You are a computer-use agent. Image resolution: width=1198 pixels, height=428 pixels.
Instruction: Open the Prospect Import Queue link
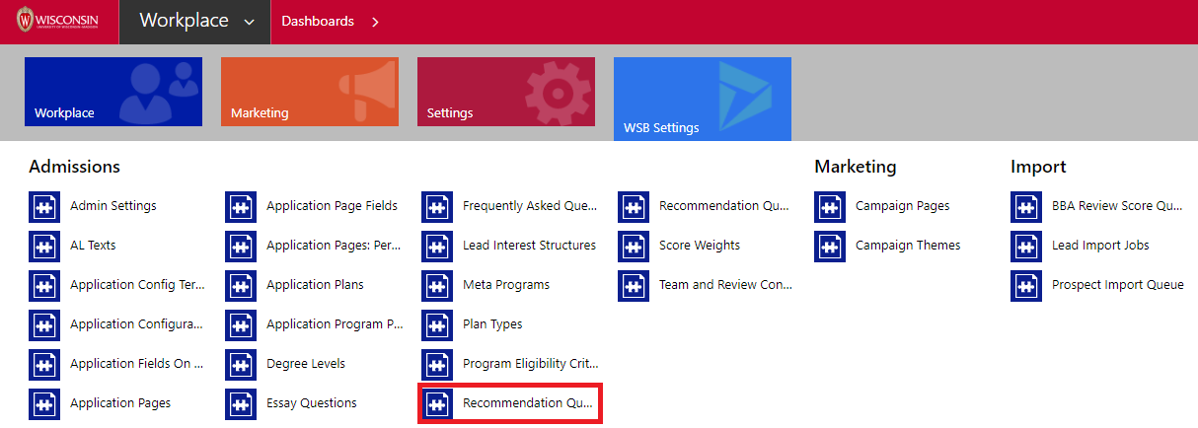point(1117,285)
